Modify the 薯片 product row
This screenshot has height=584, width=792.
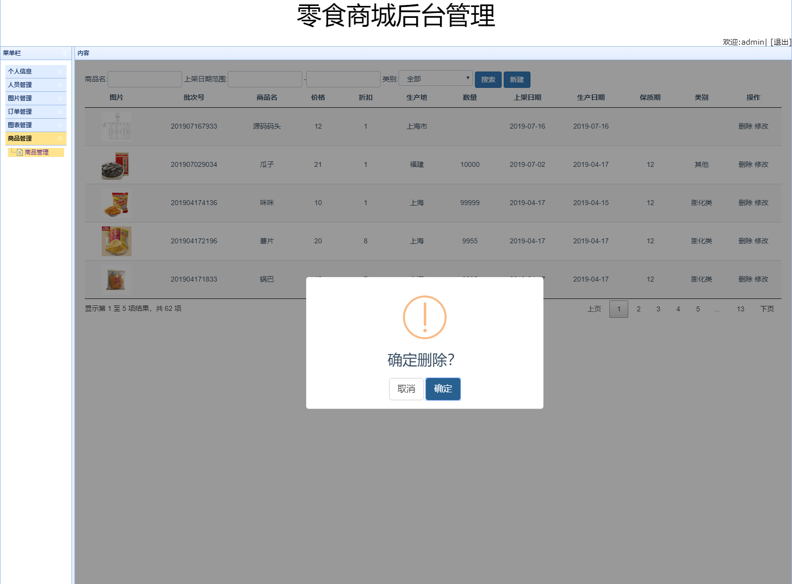[762, 241]
